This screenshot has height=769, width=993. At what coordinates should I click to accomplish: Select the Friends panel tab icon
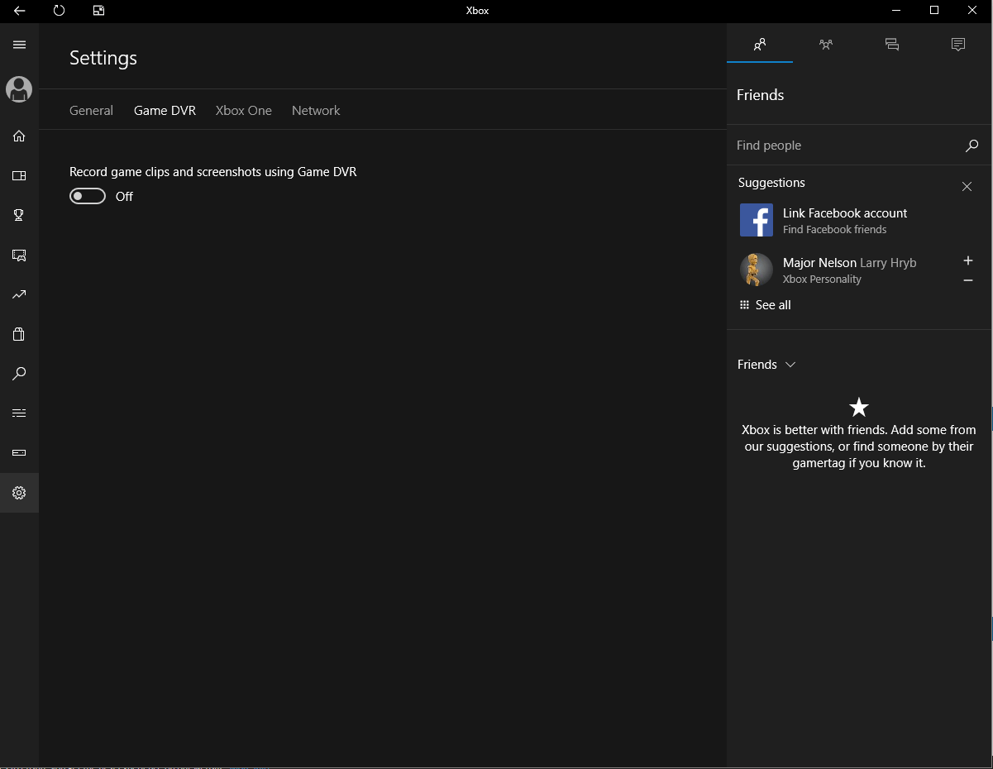tap(760, 45)
